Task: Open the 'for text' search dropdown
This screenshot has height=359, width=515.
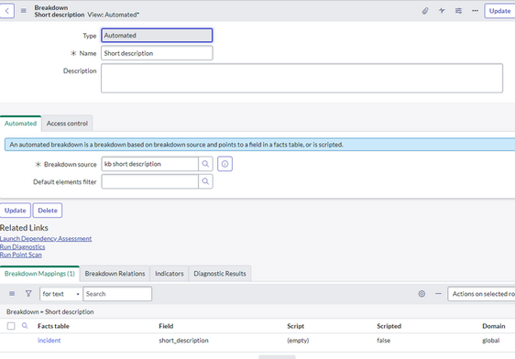Action: point(61,294)
